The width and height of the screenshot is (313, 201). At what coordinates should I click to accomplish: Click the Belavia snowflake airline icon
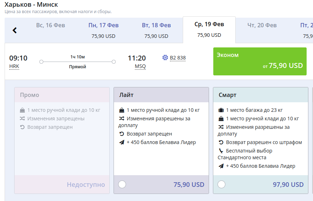165,58
